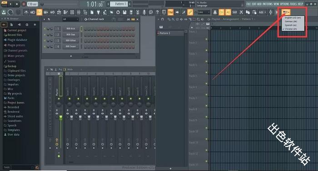
Task: Mute the Master mixer track LED
Action: pyautogui.click(x=59, y=99)
